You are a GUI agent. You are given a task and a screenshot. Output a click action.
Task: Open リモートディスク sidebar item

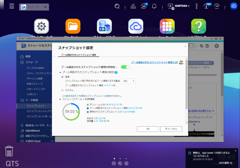(36, 89)
